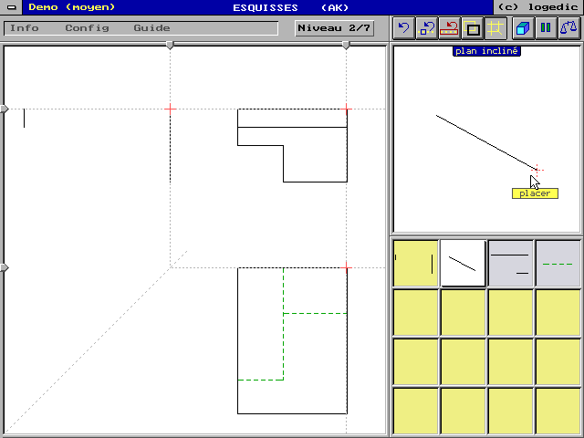Click the Niveau 2/7 level button
The height and width of the screenshot is (438, 584).
(x=334, y=28)
